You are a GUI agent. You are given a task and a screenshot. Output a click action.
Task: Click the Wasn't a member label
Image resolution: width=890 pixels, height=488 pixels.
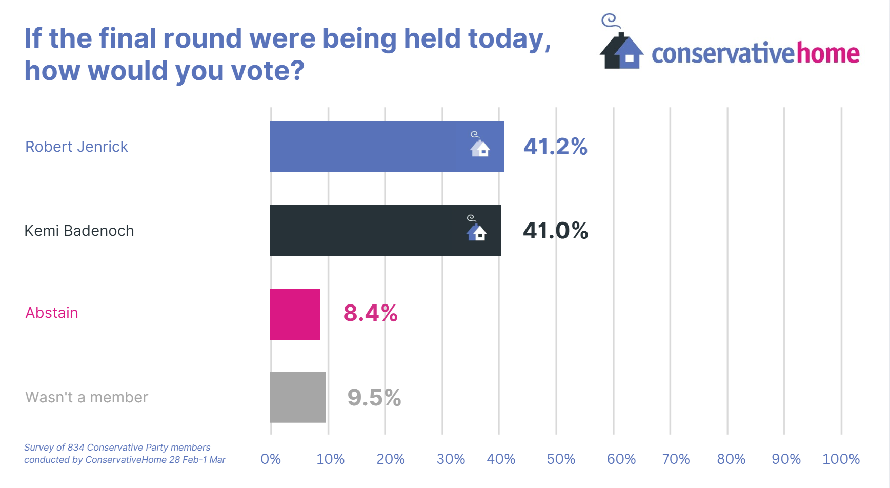[86, 397]
